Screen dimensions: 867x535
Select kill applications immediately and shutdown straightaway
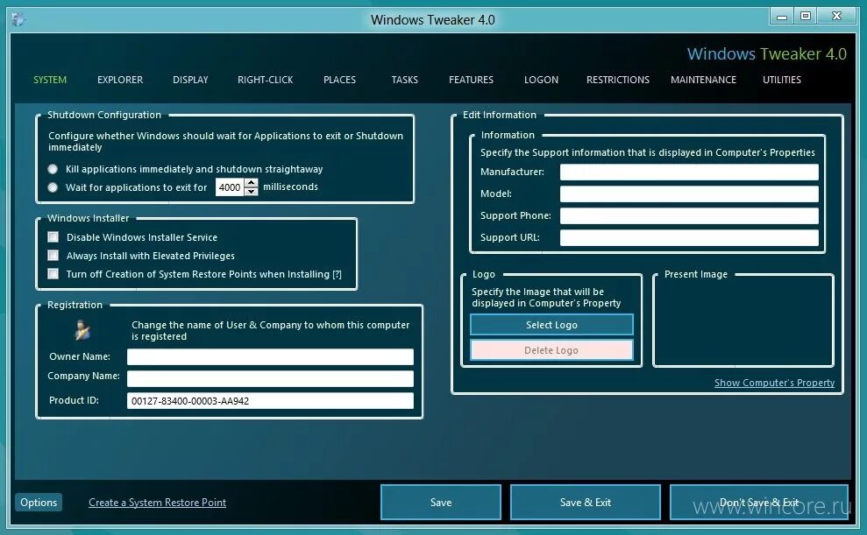coord(53,168)
